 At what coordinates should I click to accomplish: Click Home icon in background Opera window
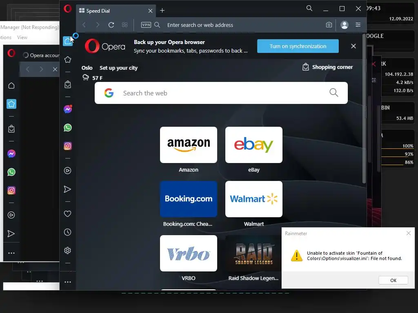tap(11, 86)
